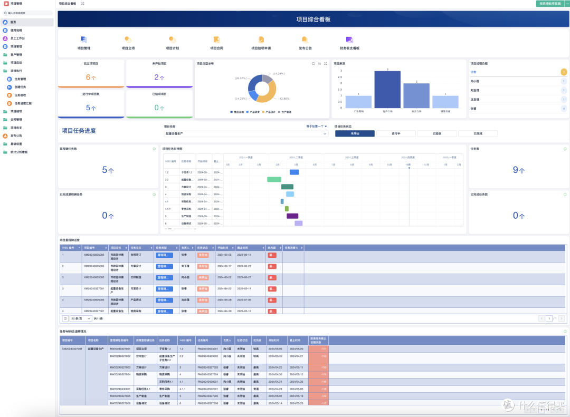Click the info icon on 里程碑任务数 card
This screenshot has width=570, height=417.
tap(154, 149)
